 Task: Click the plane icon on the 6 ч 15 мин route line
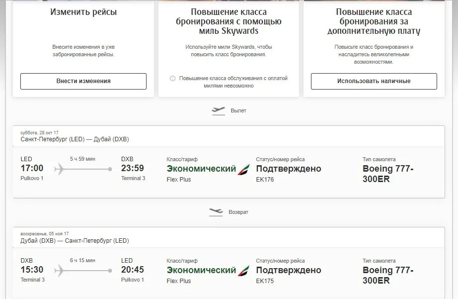(60, 271)
